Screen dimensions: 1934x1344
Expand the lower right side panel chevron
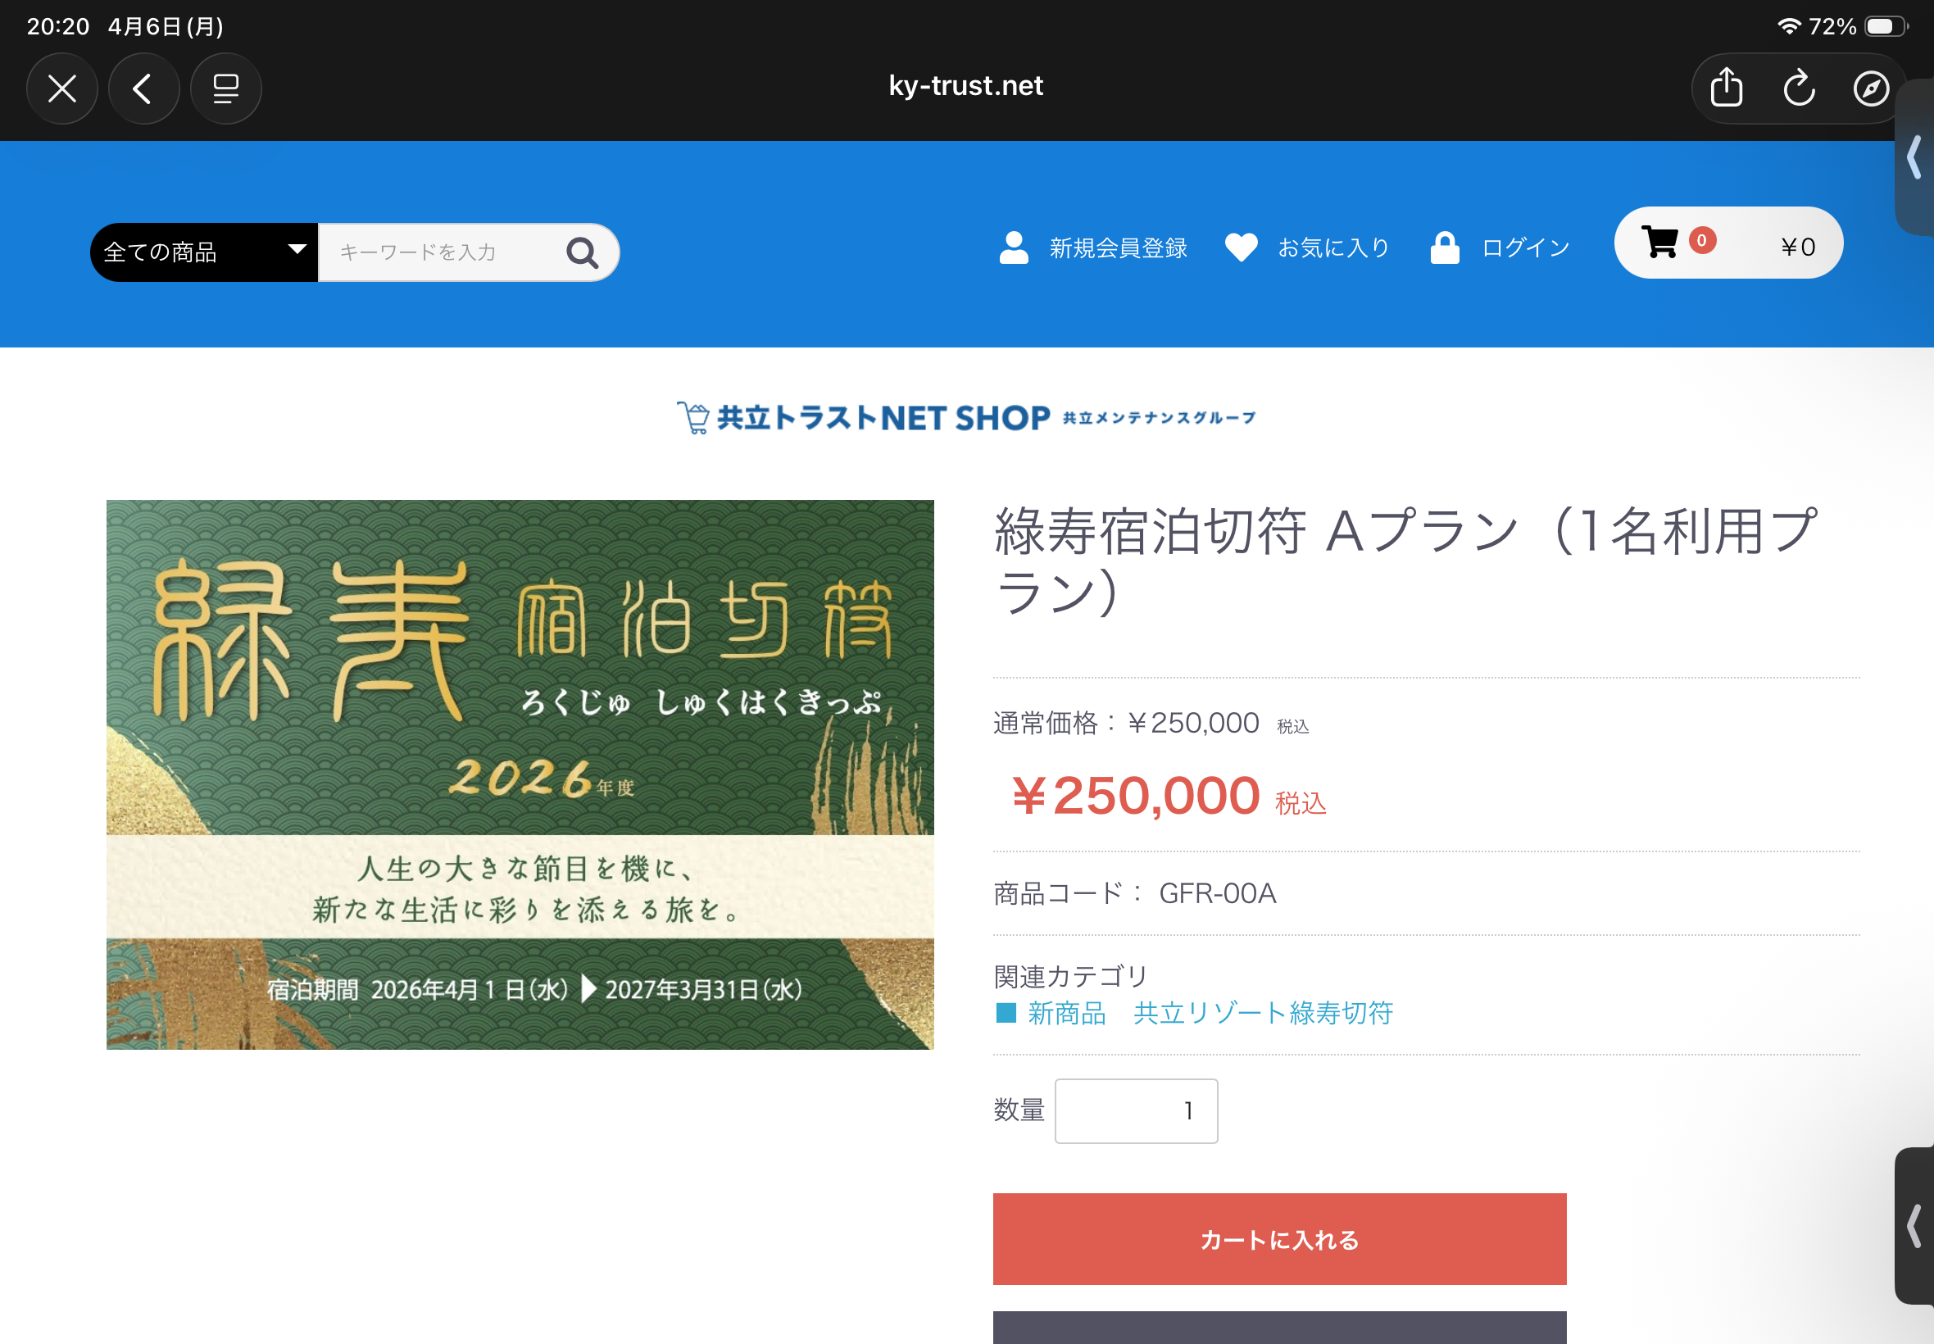click(1914, 1225)
